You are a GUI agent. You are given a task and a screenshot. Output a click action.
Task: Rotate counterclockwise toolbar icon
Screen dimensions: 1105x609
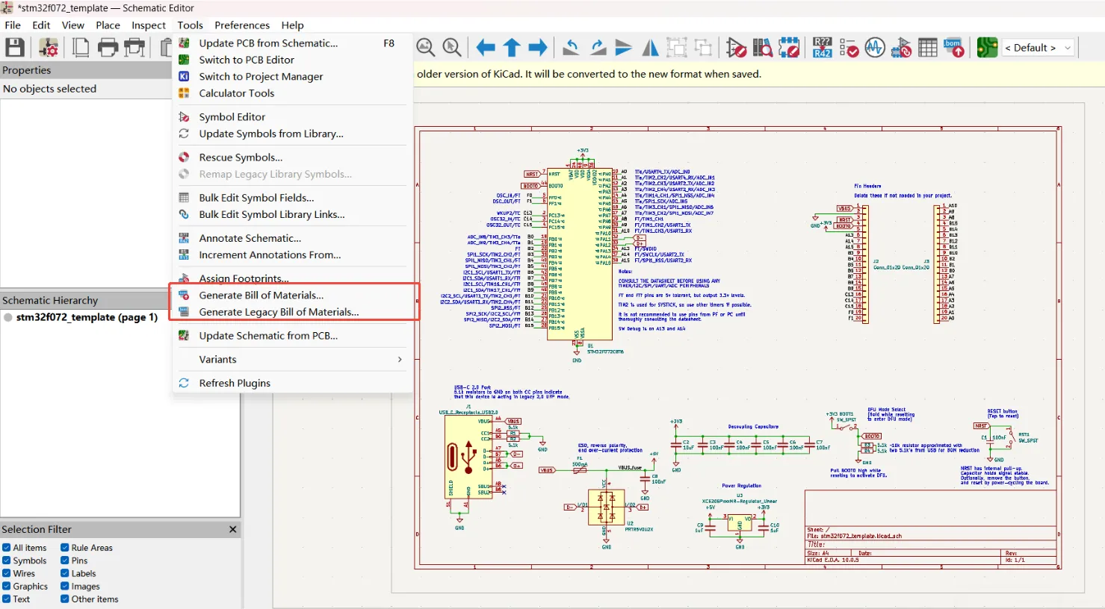tap(571, 48)
